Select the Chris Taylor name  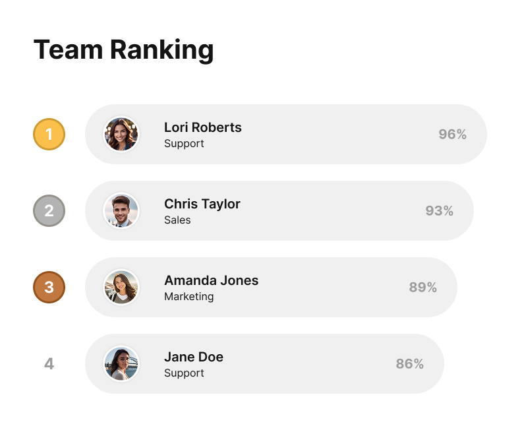(202, 204)
